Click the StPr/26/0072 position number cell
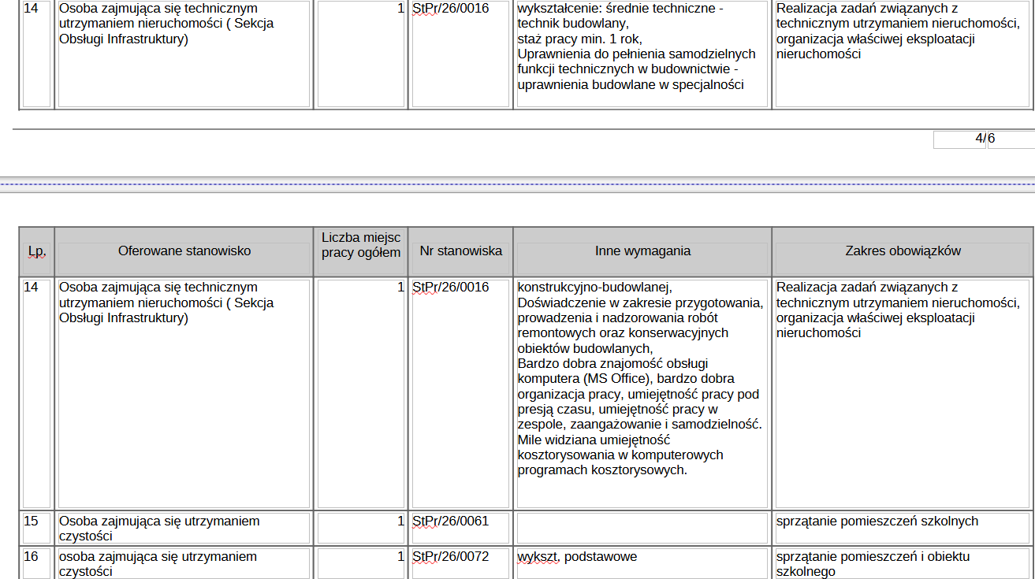 [x=460, y=562]
